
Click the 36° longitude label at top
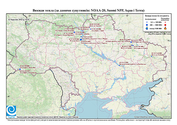point(127,16)
